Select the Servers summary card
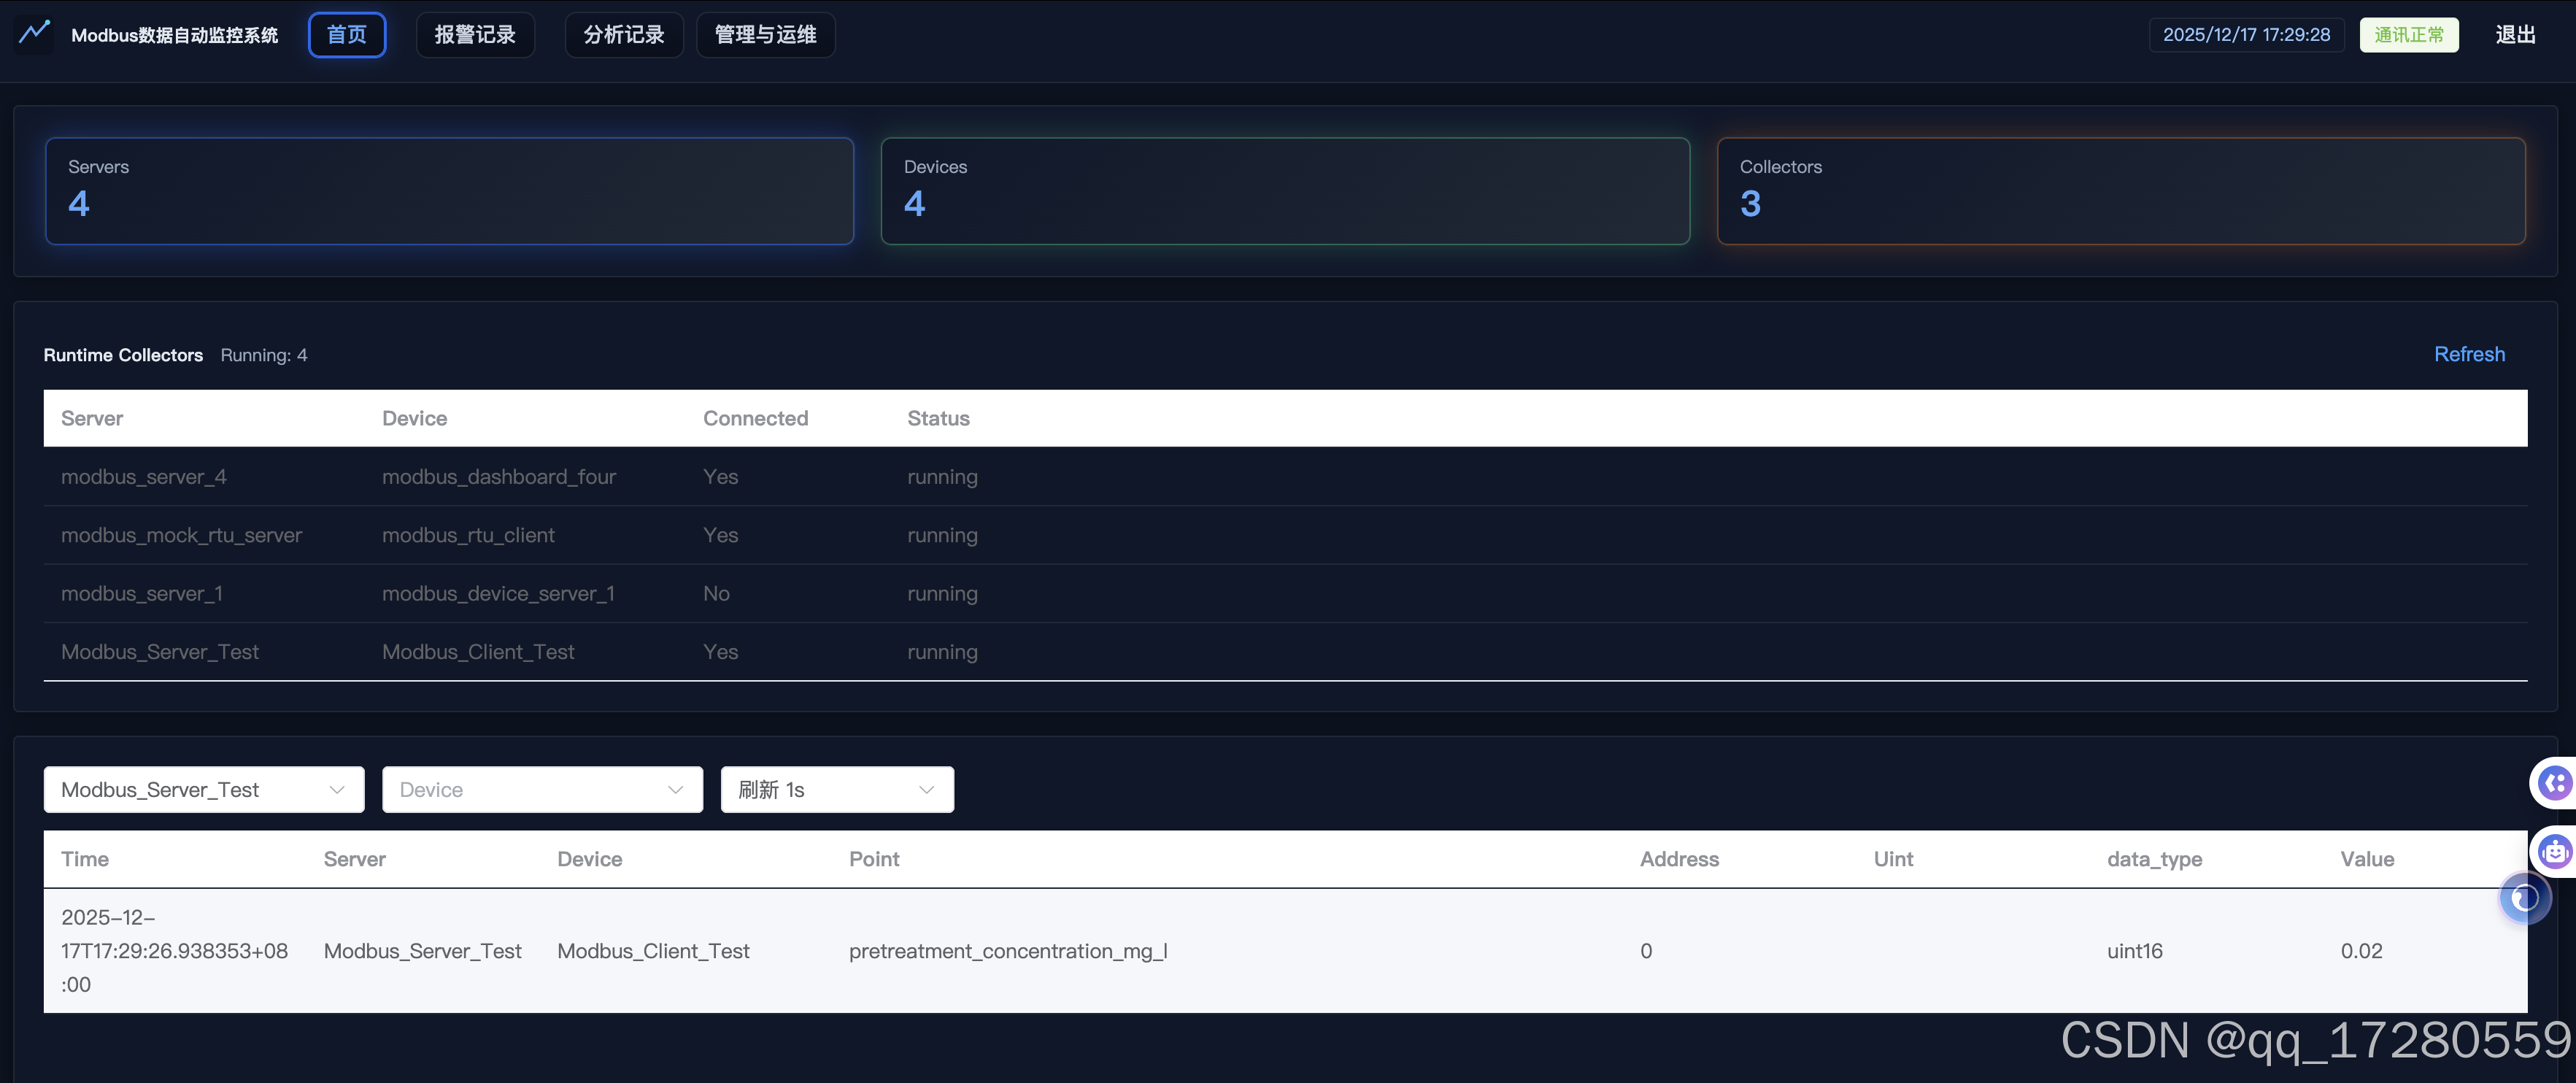Screen dimensions: 2576x1083 (449, 191)
